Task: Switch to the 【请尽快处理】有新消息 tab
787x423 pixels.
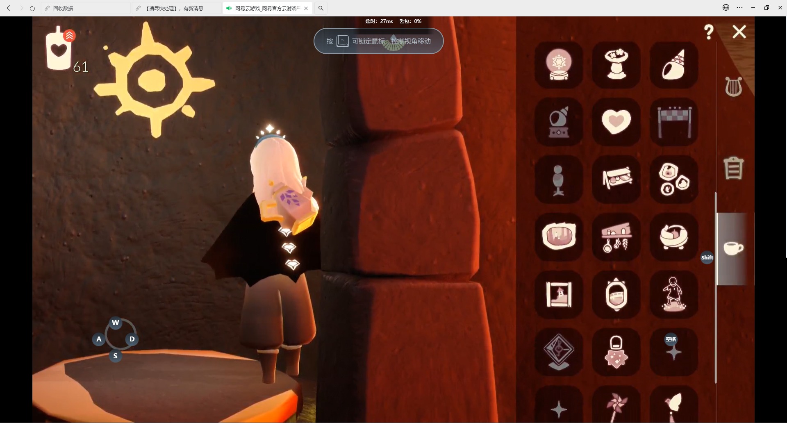Action: coord(177,8)
